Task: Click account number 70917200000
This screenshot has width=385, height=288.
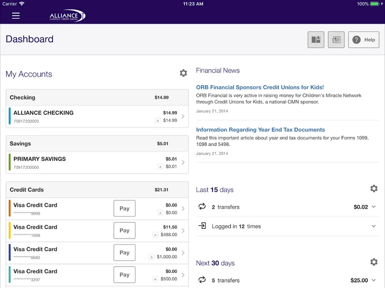Action: (x=26, y=167)
